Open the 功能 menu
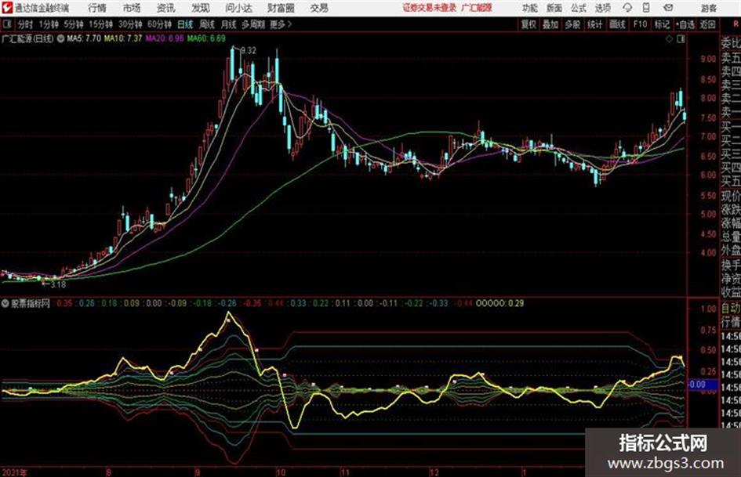This screenshot has width=741, height=477. click(x=530, y=8)
